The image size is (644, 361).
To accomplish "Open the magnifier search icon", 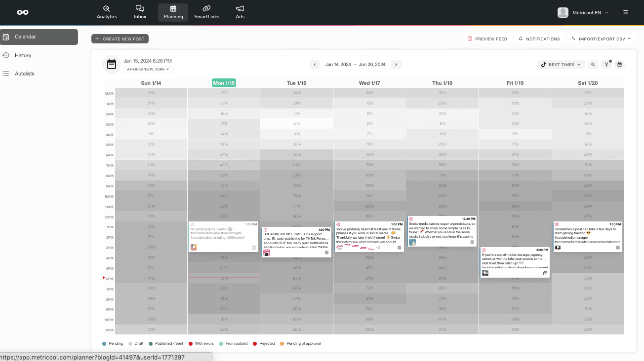I will tap(594, 64).
